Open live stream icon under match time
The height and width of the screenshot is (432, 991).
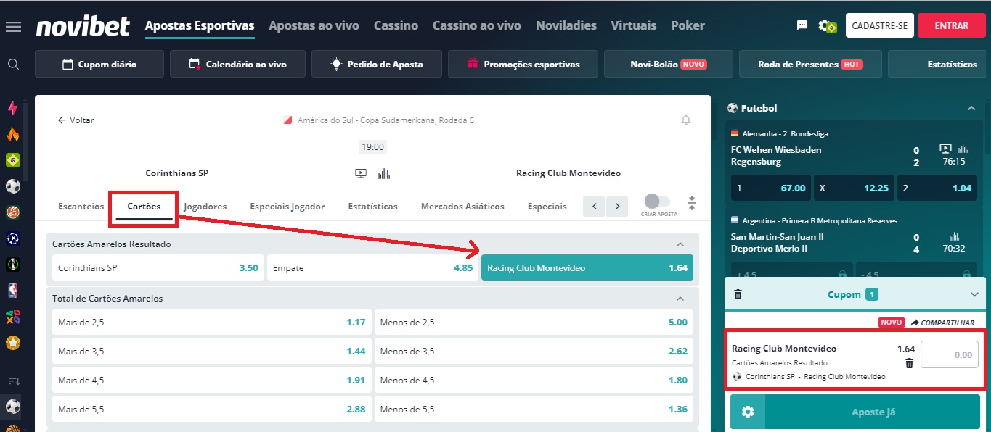pos(361,173)
